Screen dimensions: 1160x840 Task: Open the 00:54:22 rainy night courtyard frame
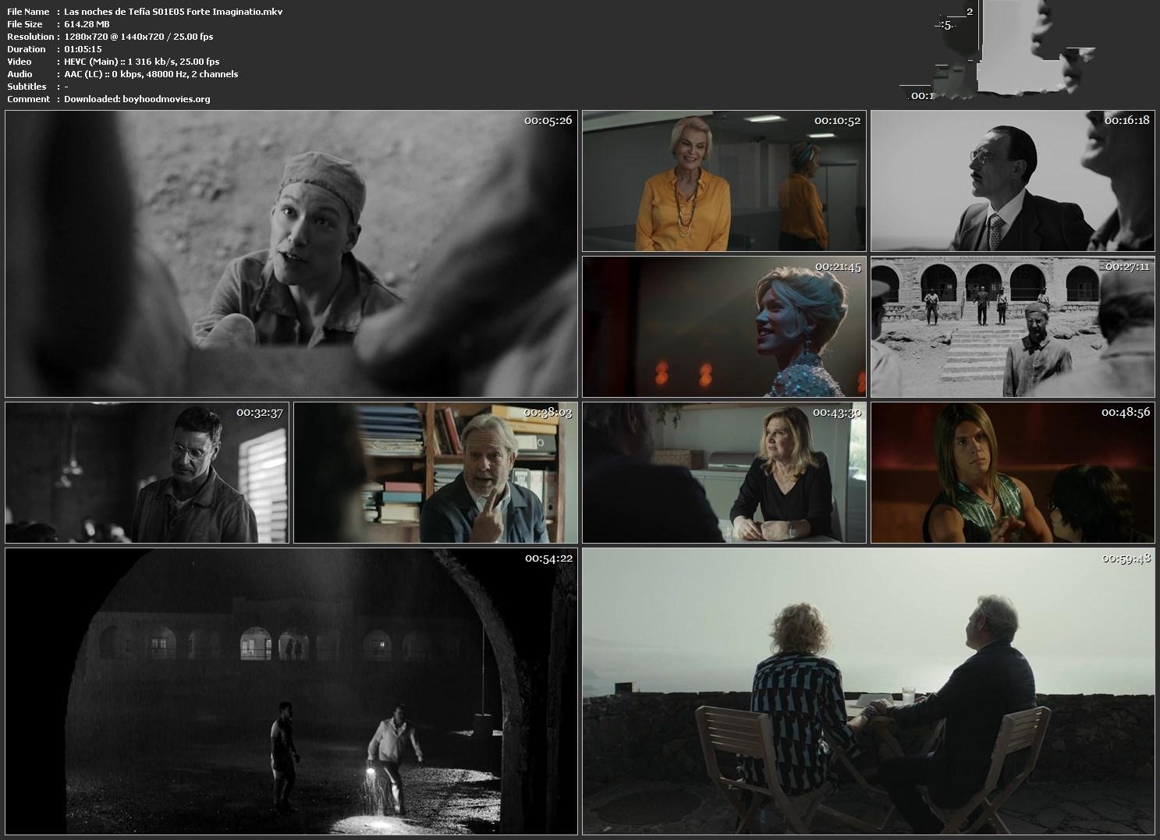(x=291, y=691)
